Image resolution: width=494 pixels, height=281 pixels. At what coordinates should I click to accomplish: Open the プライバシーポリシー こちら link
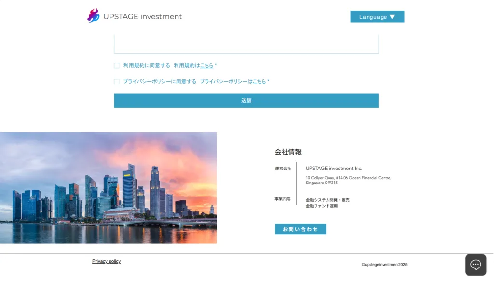[259, 82]
